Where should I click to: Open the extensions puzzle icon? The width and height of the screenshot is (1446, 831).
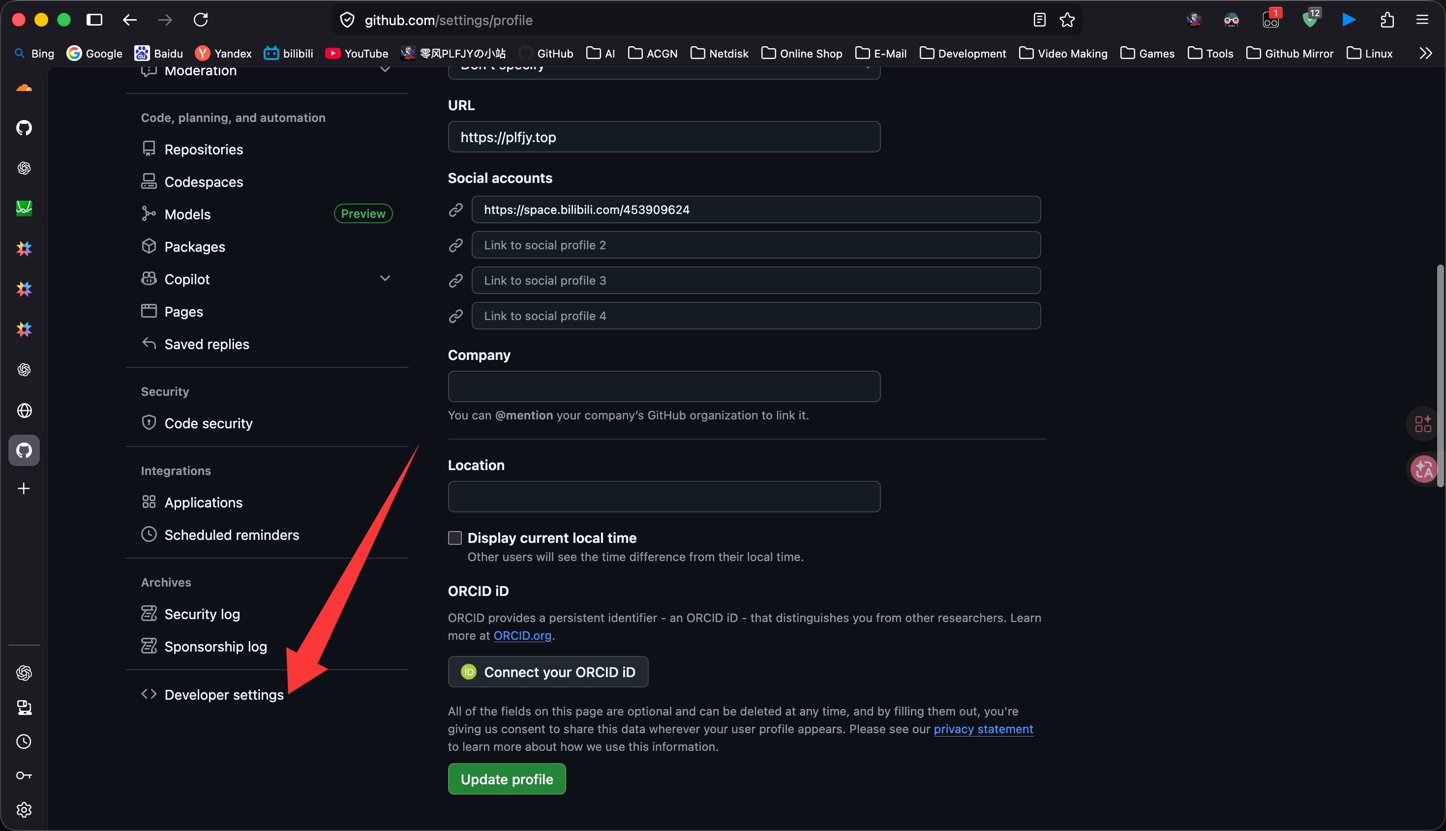[1387, 20]
